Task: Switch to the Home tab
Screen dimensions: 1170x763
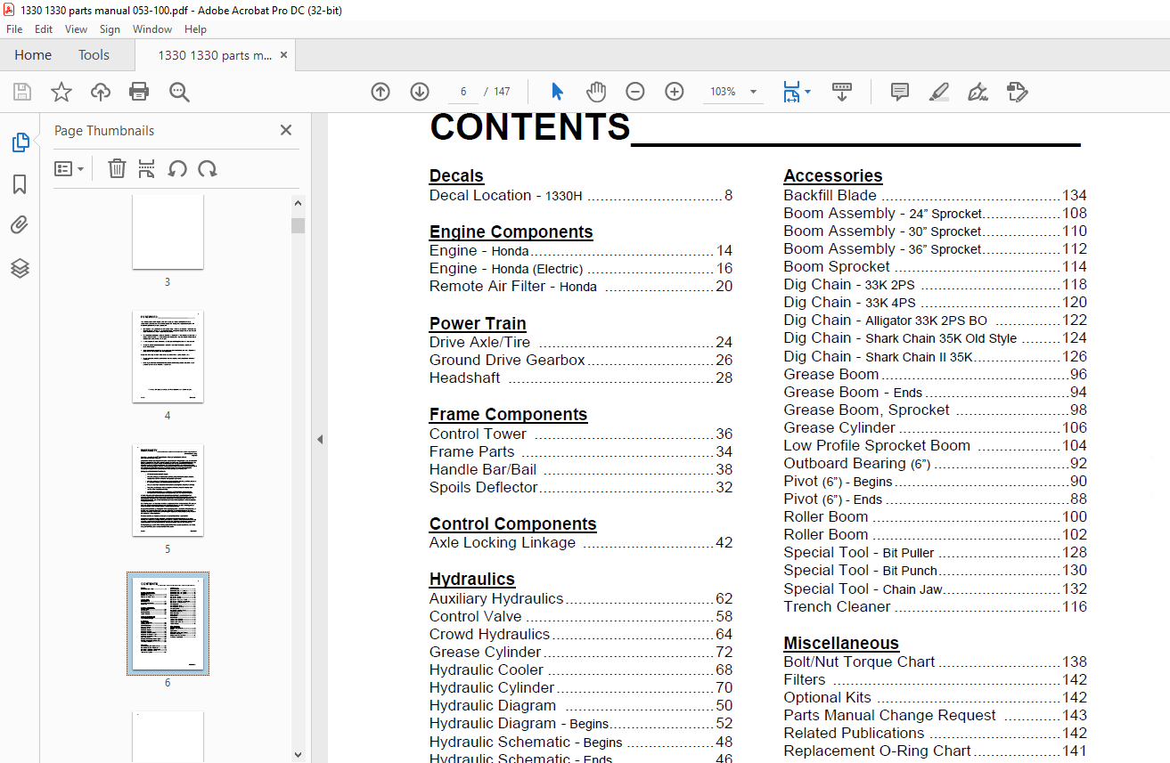Action: pos(33,55)
